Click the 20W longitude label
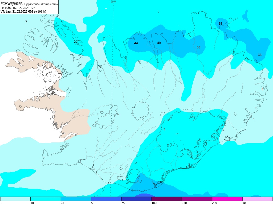 click(x=113, y=2)
